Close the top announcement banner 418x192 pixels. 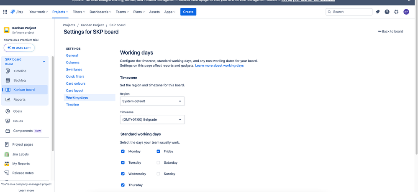click(409, 1)
